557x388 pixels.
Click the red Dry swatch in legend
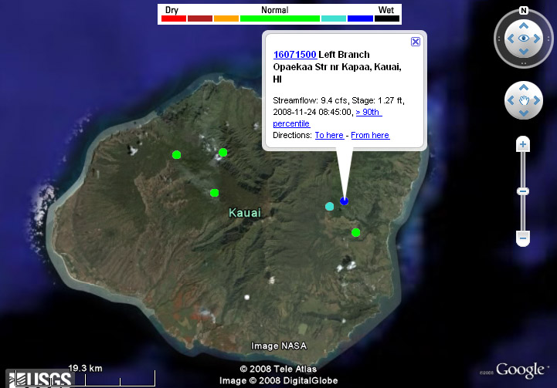coord(174,17)
